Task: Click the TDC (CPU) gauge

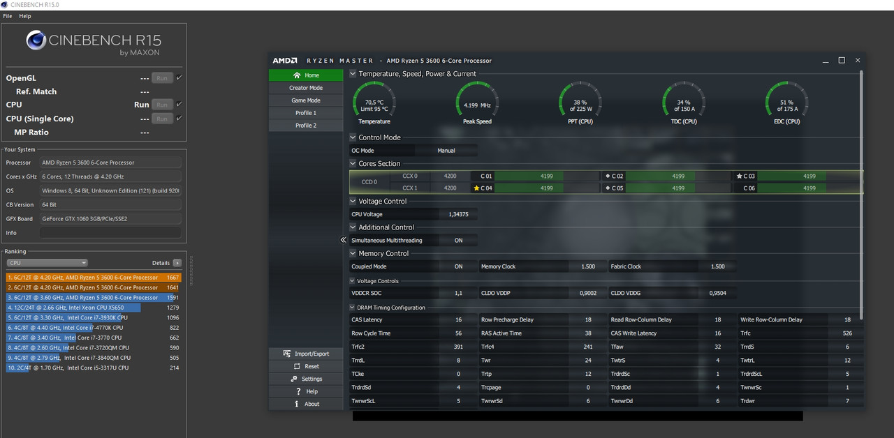Action: pos(683,103)
